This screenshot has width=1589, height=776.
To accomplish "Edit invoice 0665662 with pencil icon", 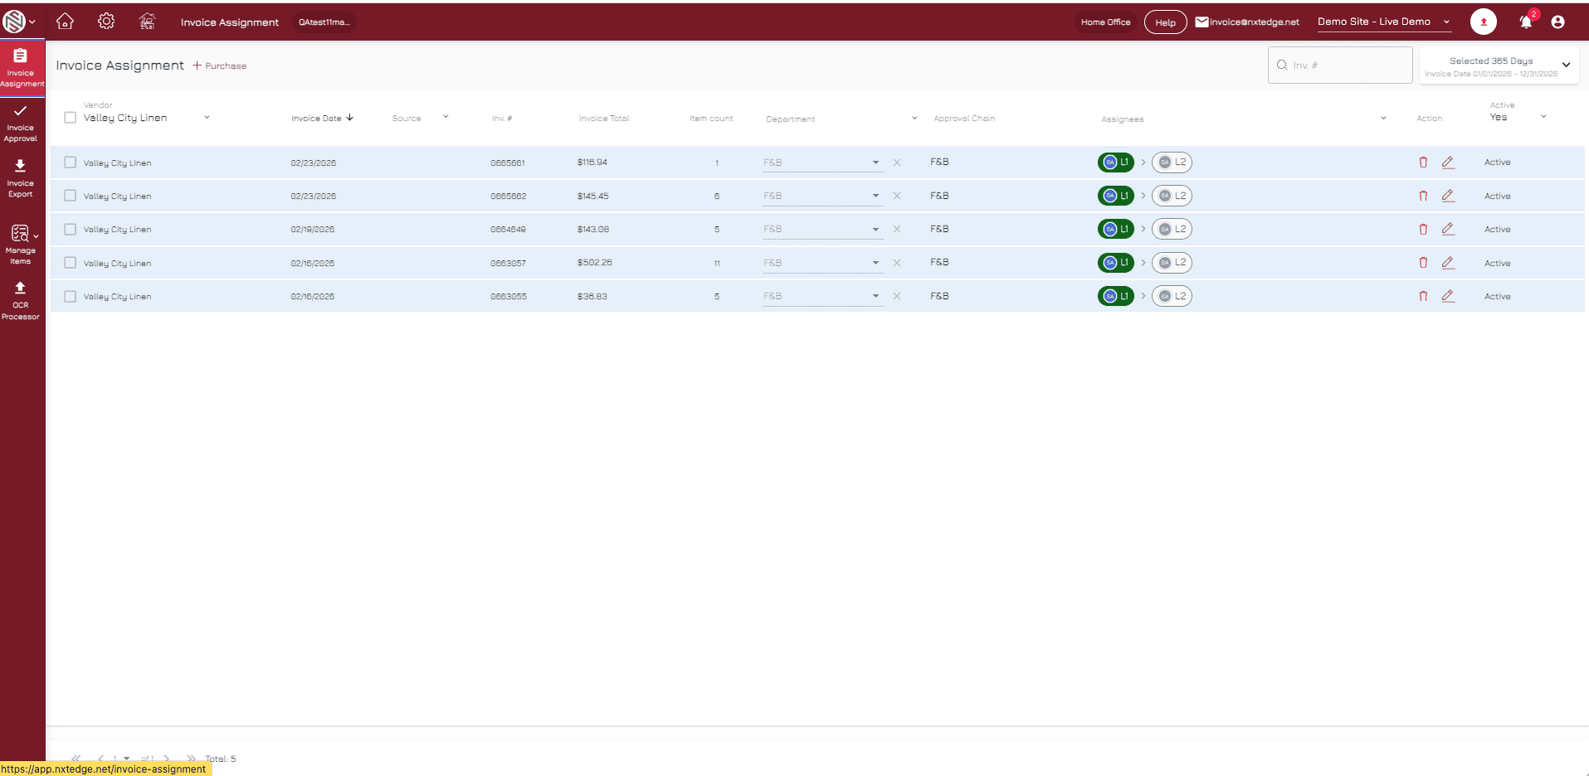I will point(1448,196).
